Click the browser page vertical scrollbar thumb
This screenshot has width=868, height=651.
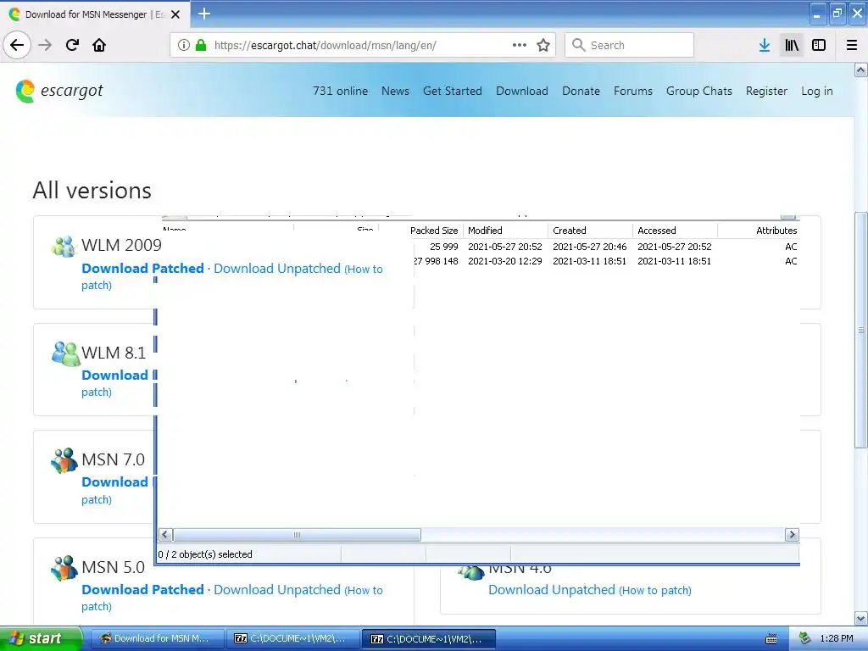coord(861,330)
